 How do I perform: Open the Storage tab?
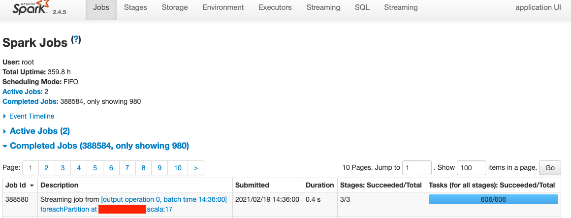coord(175,7)
